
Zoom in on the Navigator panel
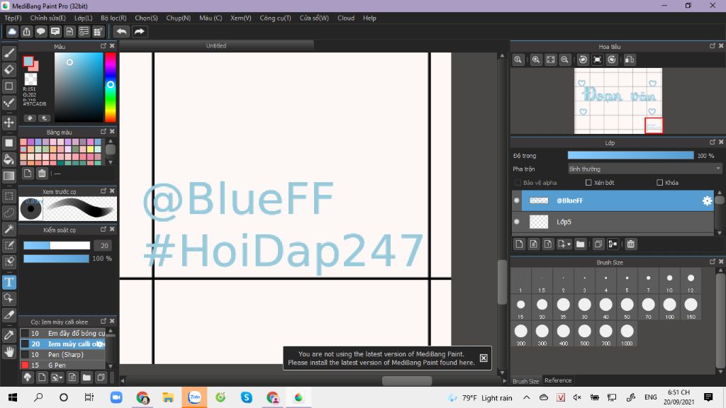[x=536, y=59]
